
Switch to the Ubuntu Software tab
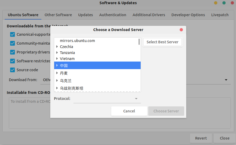coord(23,15)
